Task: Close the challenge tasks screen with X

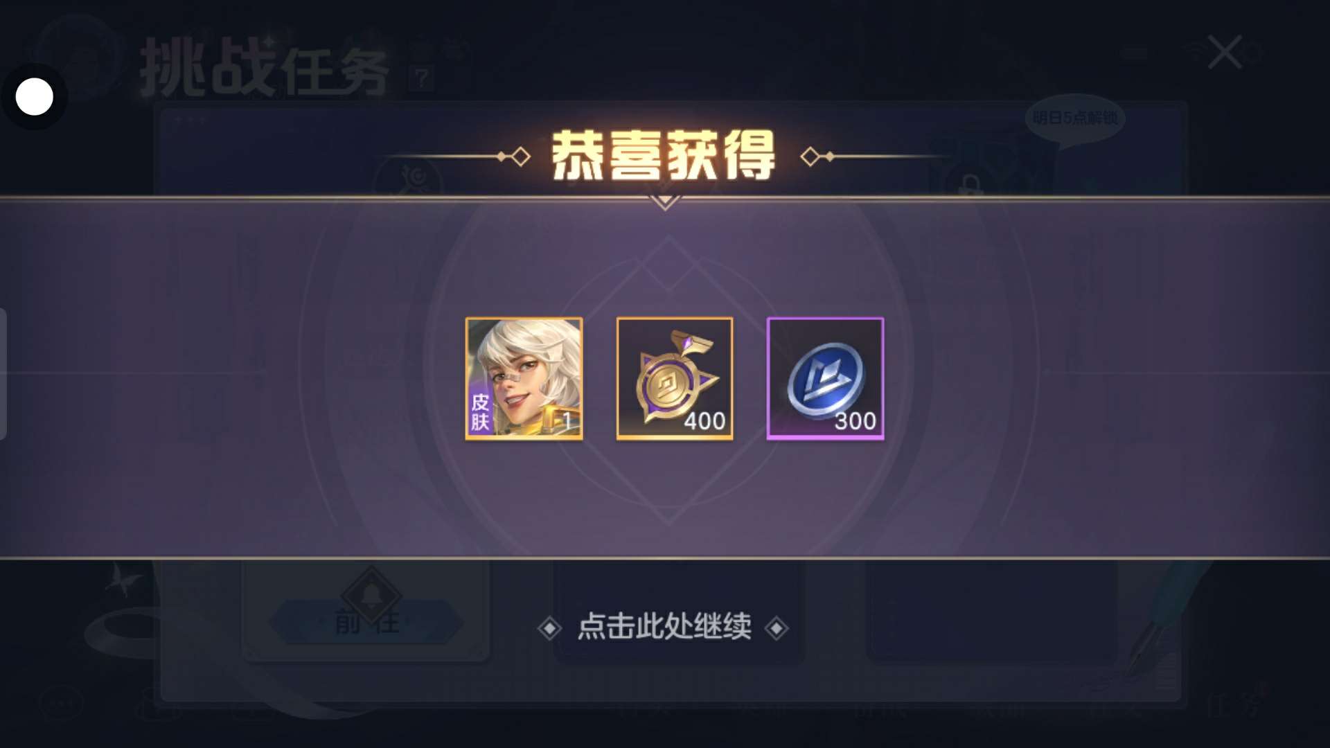Action: 1224,53
